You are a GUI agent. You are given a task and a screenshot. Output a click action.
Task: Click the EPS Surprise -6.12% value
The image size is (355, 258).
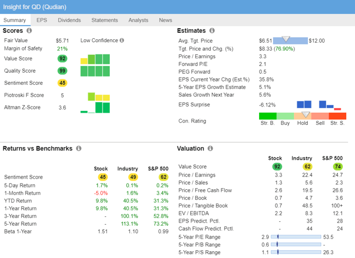267,105
